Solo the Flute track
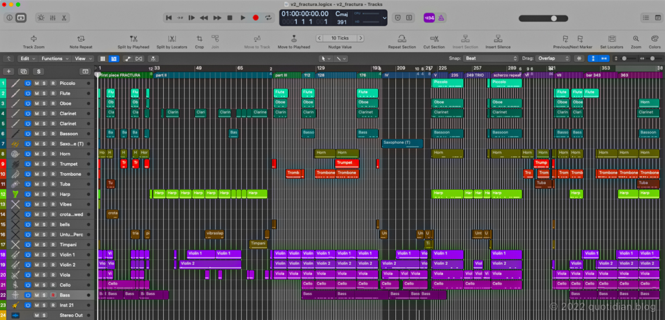Viewport: 665px width, 320px height. [x=45, y=93]
